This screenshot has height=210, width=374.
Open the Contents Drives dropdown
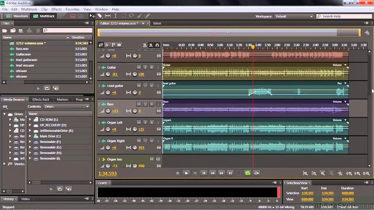click(x=66, y=106)
